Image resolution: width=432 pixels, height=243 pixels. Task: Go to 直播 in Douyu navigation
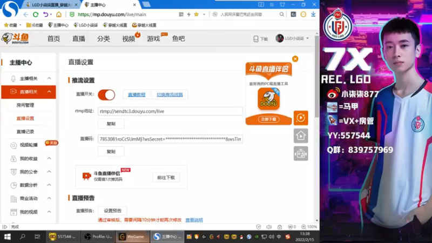pyautogui.click(x=78, y=38)
